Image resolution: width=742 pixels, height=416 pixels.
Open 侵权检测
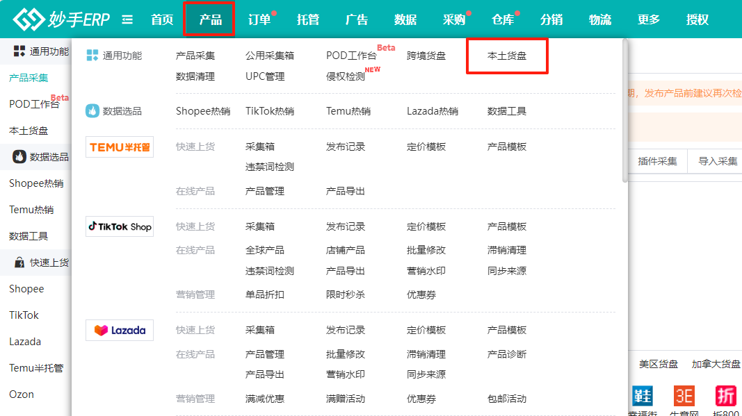tap(346, 76)
